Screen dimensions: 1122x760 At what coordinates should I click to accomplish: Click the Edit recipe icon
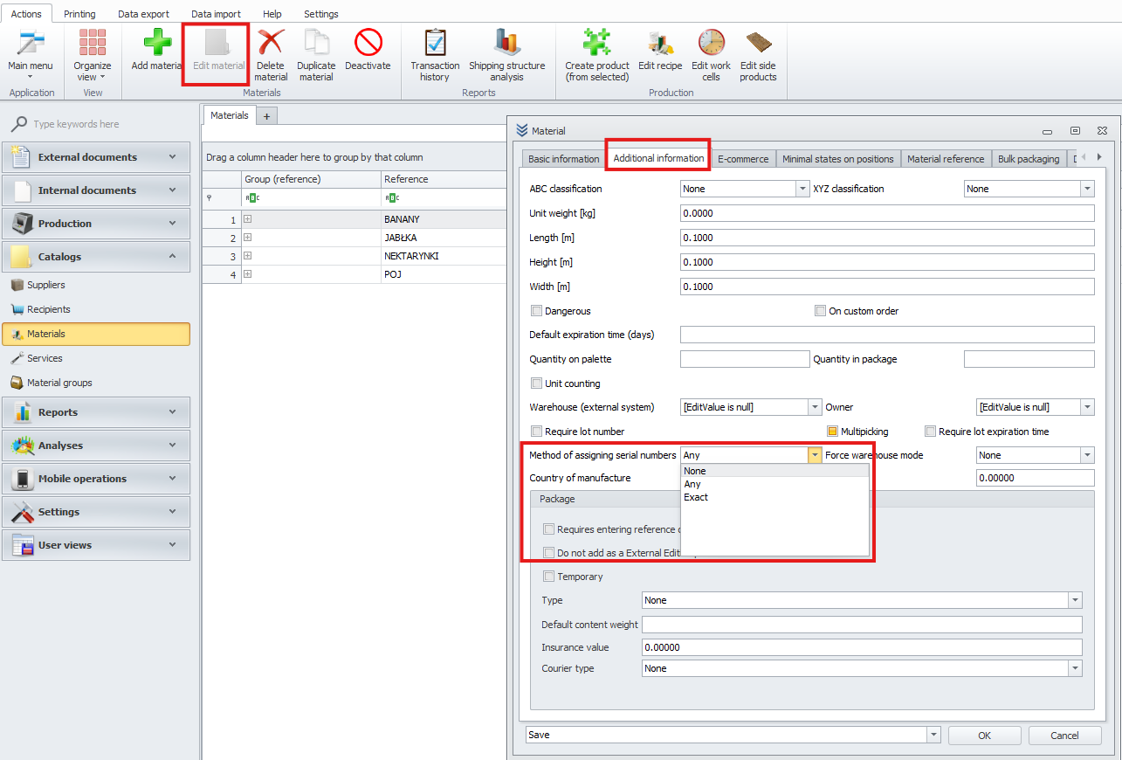pos(660,44)
